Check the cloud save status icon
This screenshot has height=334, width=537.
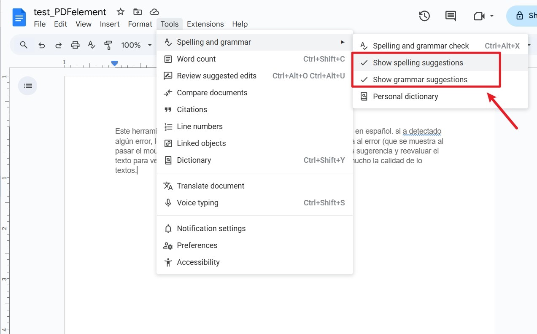(x=155, y=12)
